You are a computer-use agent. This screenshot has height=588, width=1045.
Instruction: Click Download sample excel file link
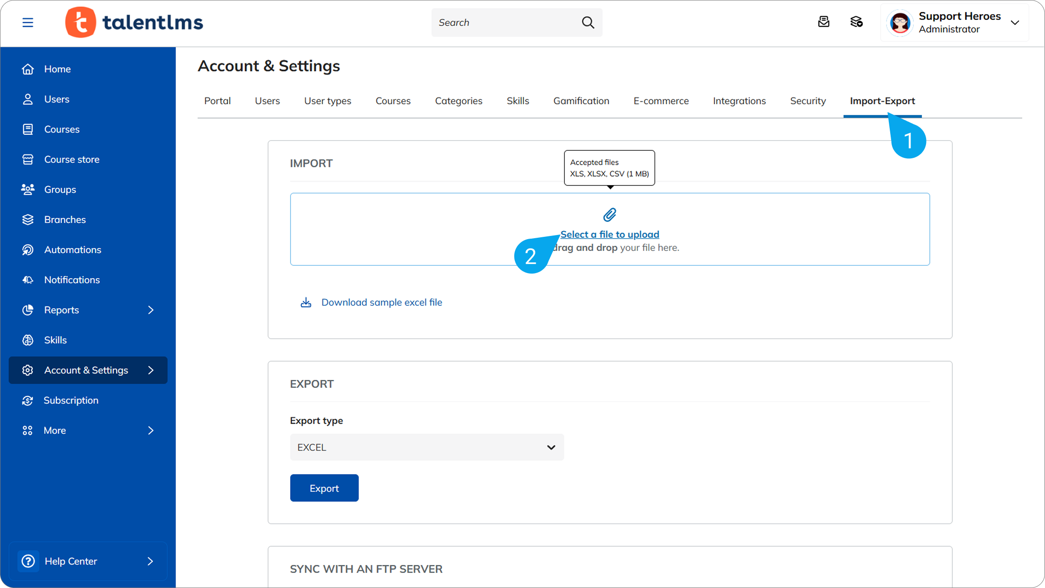382,302
